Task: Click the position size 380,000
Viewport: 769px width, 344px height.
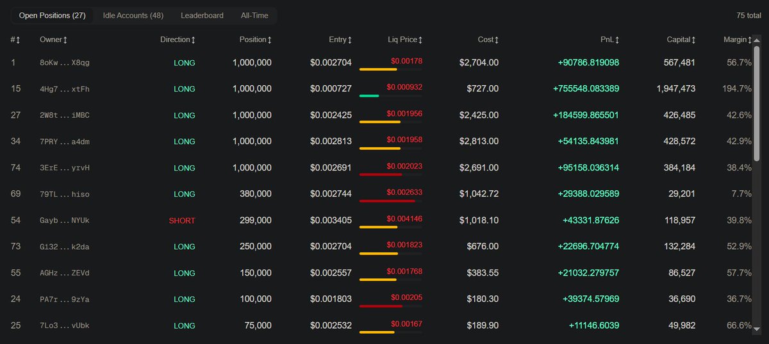Action: pos(256,194)
